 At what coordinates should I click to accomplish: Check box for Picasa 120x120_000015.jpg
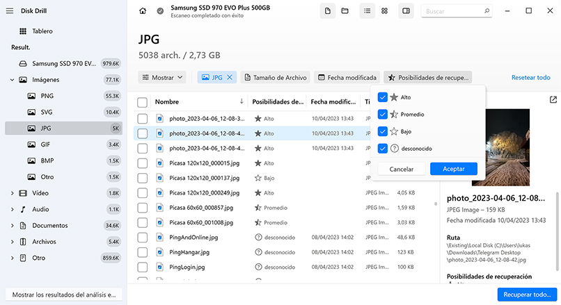tap(143, 163)
